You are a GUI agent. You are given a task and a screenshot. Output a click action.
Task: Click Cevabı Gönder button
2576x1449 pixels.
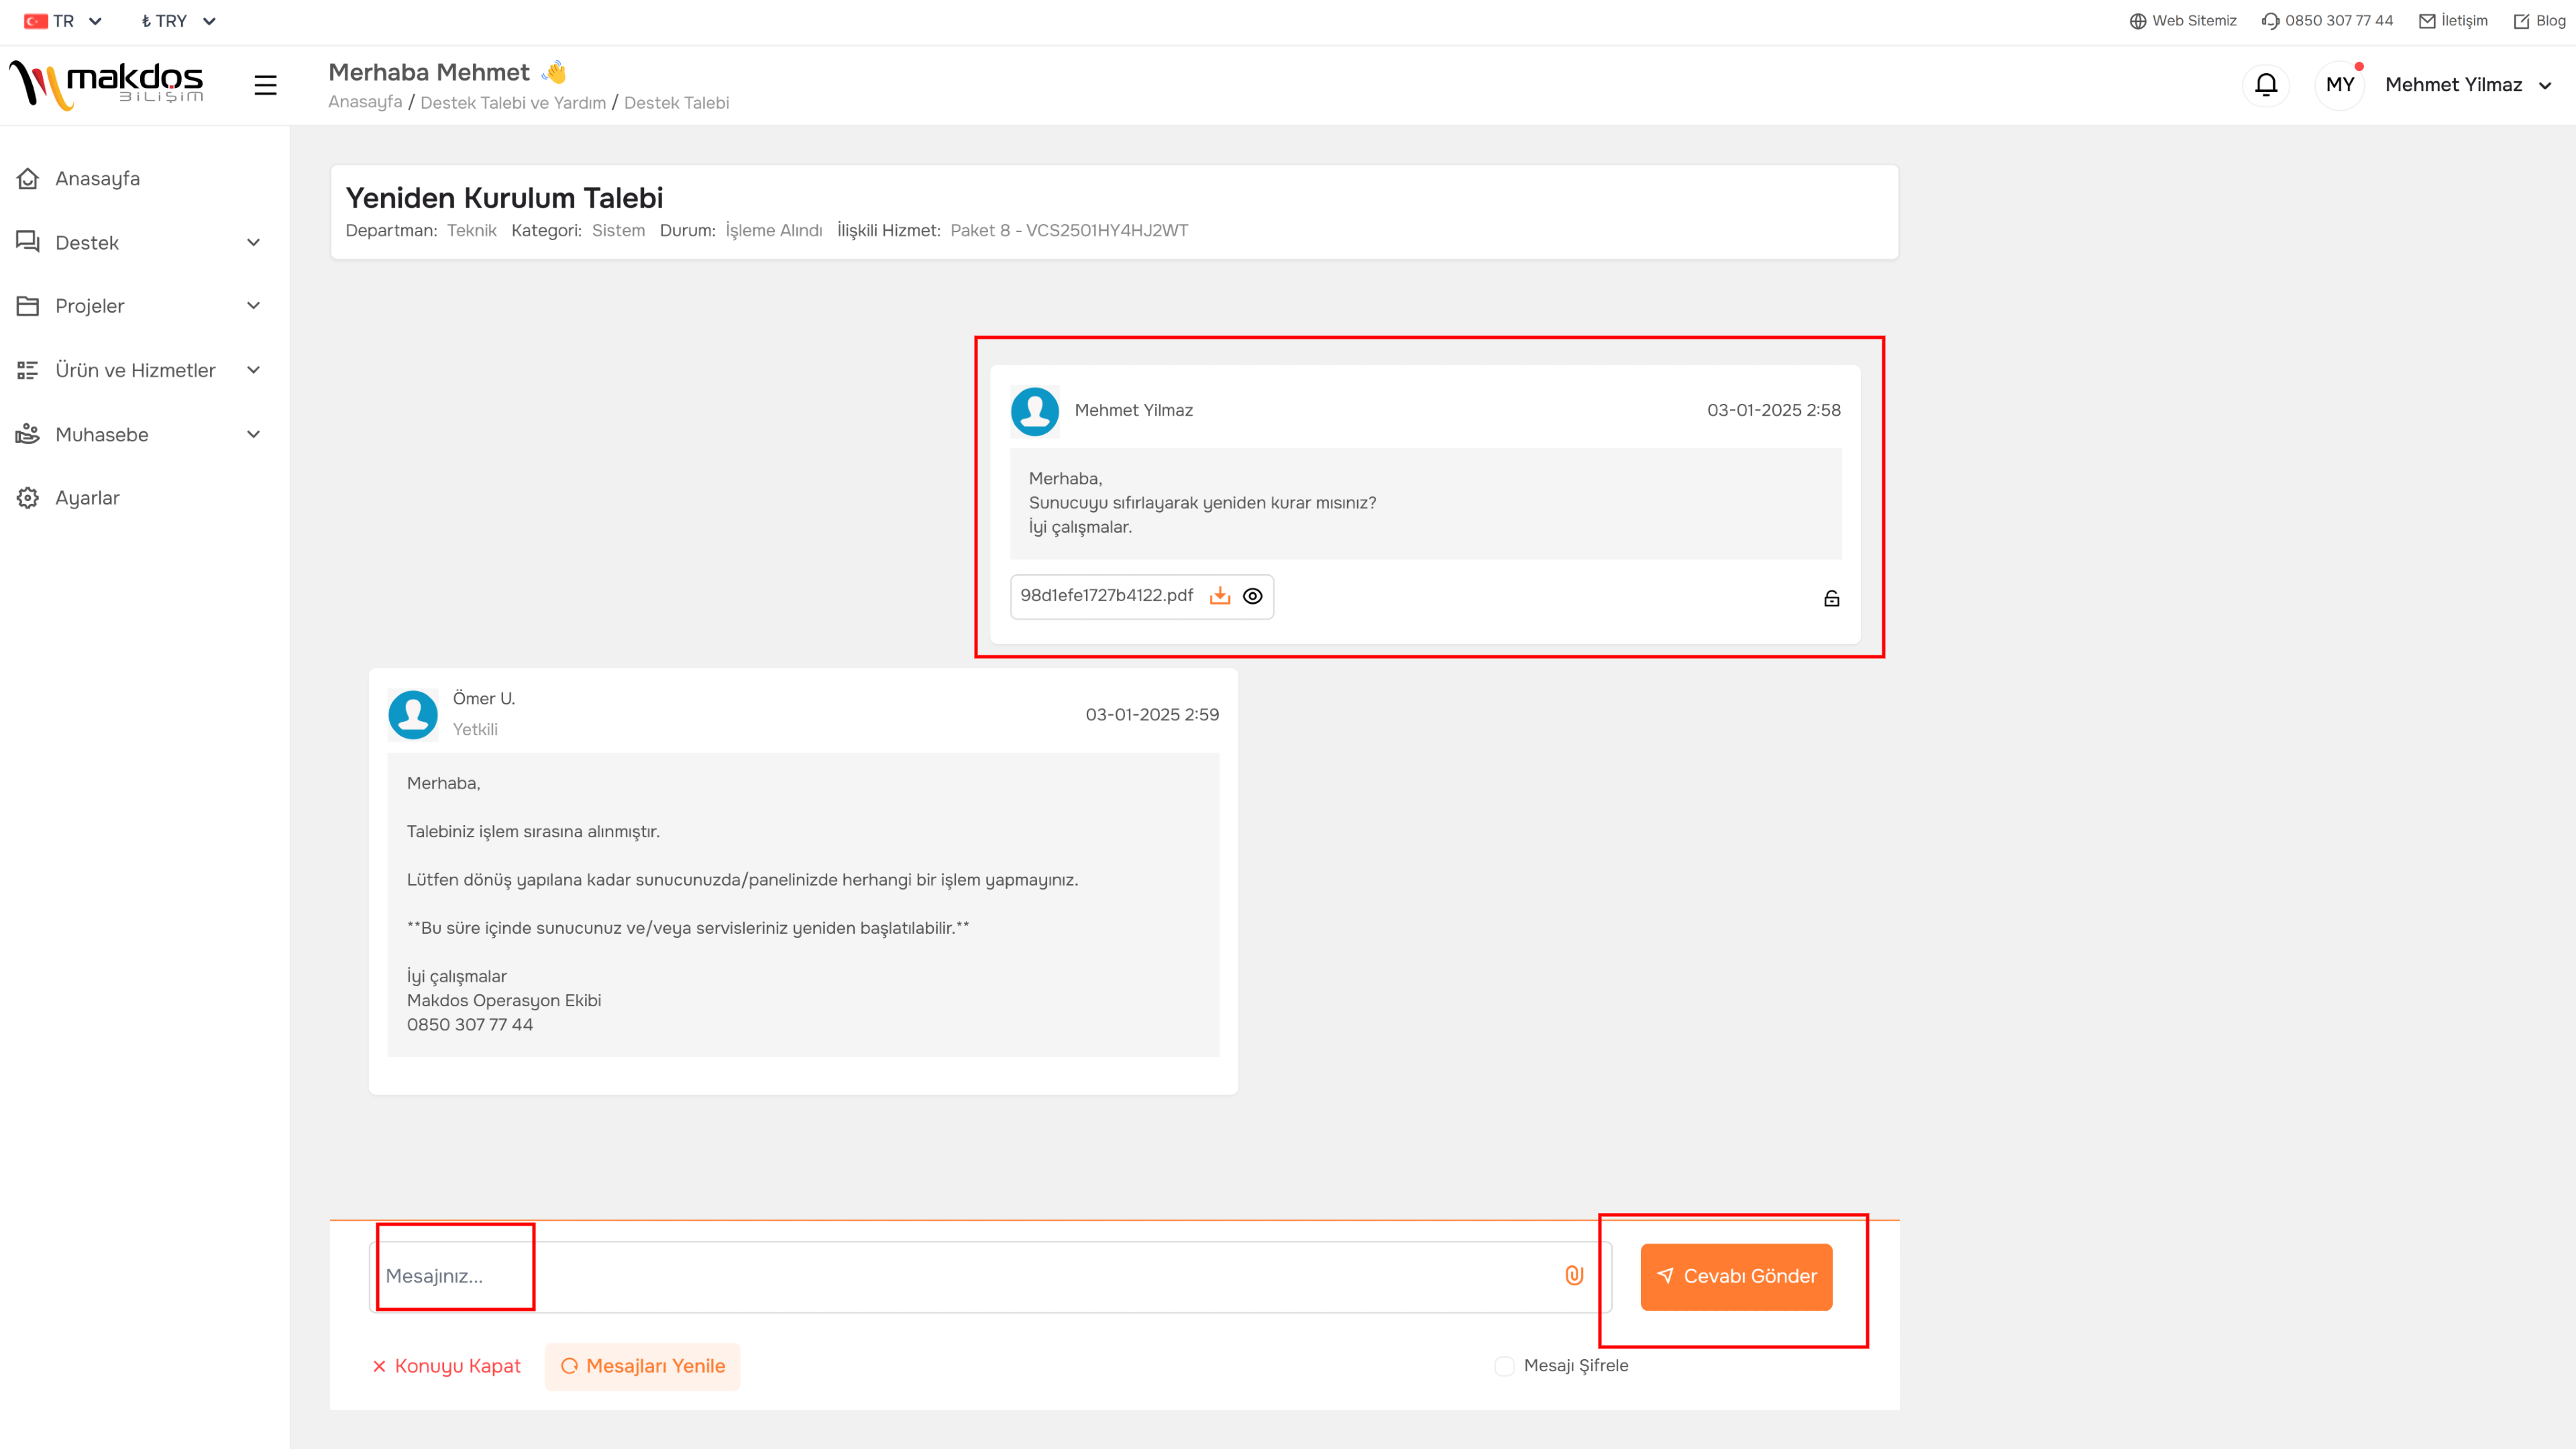[1736, 1276]
